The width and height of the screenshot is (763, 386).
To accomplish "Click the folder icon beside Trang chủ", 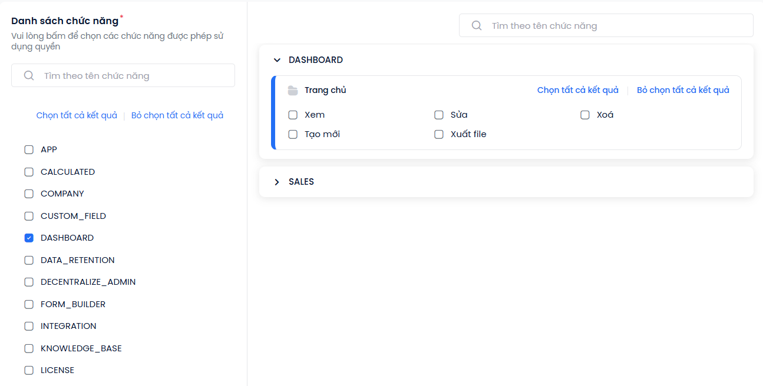I will pos(293,91).
